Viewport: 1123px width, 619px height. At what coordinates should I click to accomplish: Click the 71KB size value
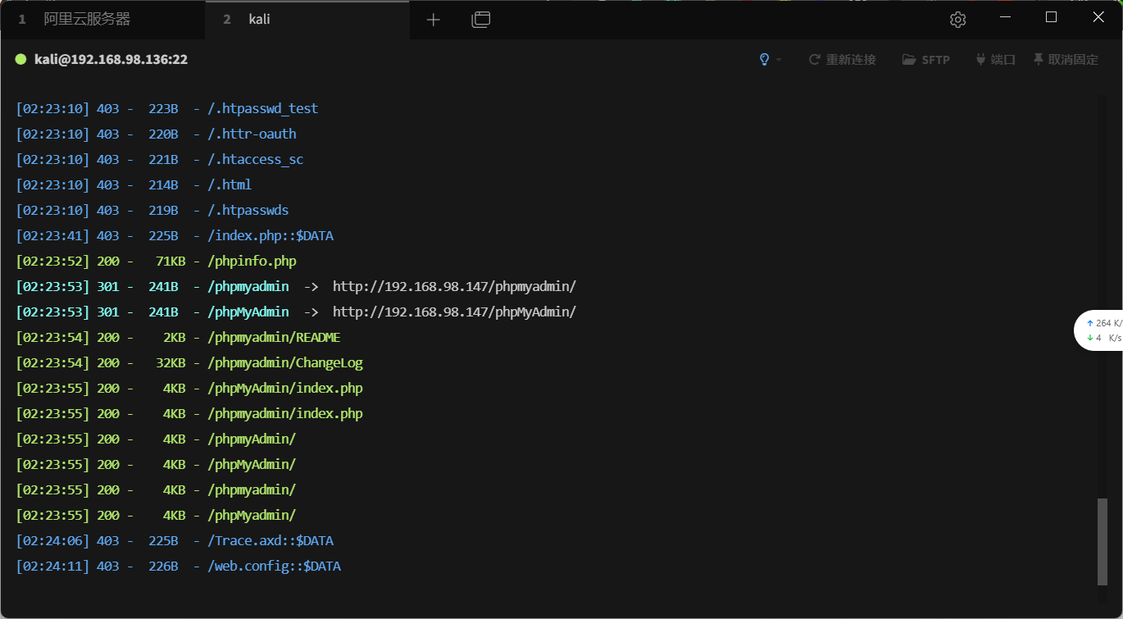click(x=170, y=262)
